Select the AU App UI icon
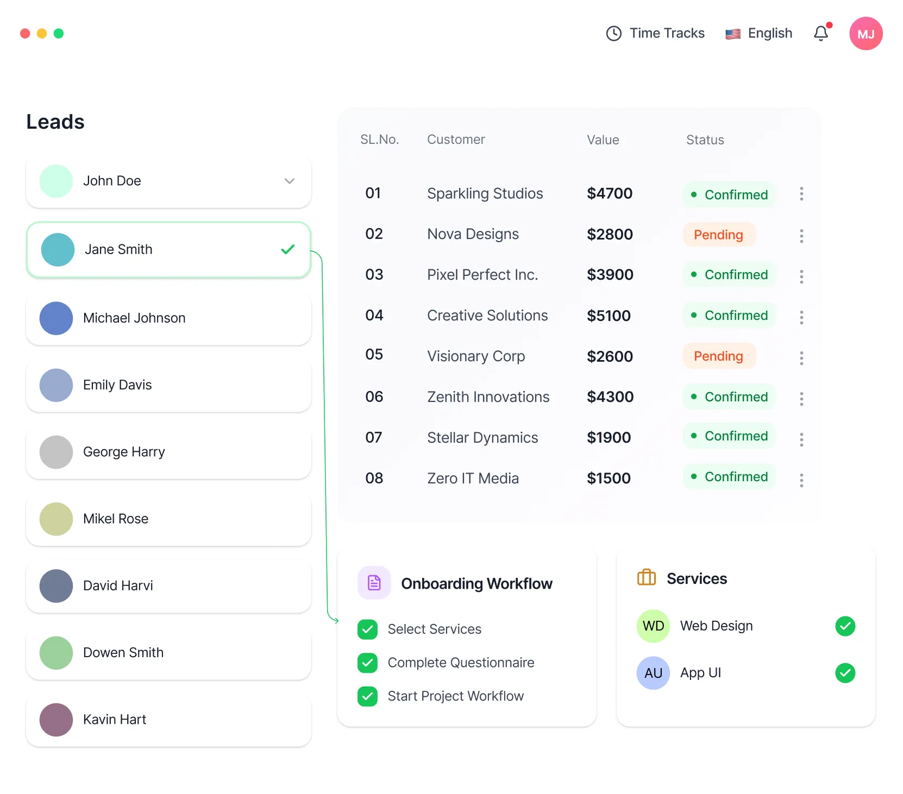The image size is (903, 794). click(x=653, y=673)
